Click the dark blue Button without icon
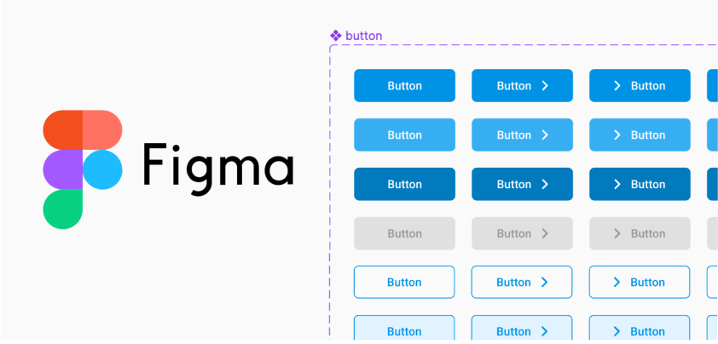 tap(404, 185)
